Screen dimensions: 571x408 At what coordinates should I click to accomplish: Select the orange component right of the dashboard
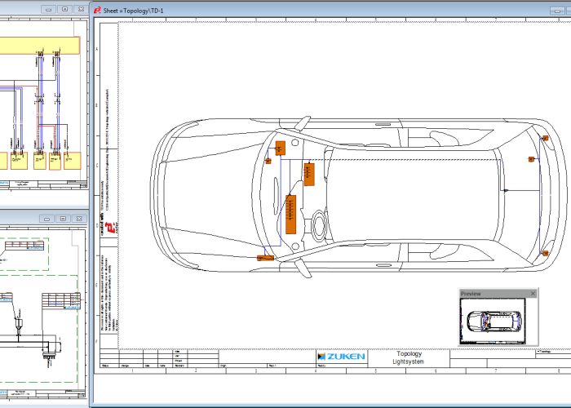point(309,174)
